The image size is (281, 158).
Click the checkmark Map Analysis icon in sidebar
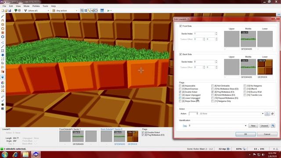pos(3,101)
